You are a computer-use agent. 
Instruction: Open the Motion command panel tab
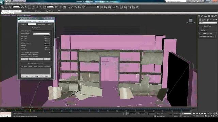pyautogui.click(x=209, y=16)
